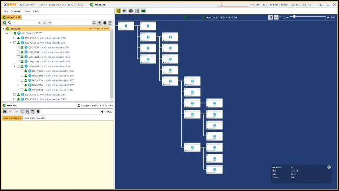Viewport: 339px width, 191px height.
Task: Click the save icon in the lower panel toolbar
Action: (x=5, y=112)
